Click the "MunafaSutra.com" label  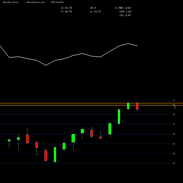(x=36, y=2)
